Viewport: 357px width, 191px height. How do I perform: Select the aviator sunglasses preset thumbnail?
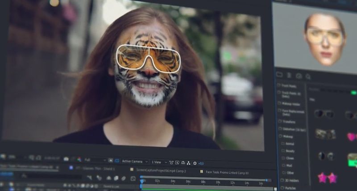click(x=324, y=114)
